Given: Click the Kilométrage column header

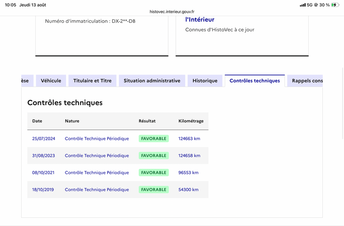Looking at the screenshot, I should [191, 121].
